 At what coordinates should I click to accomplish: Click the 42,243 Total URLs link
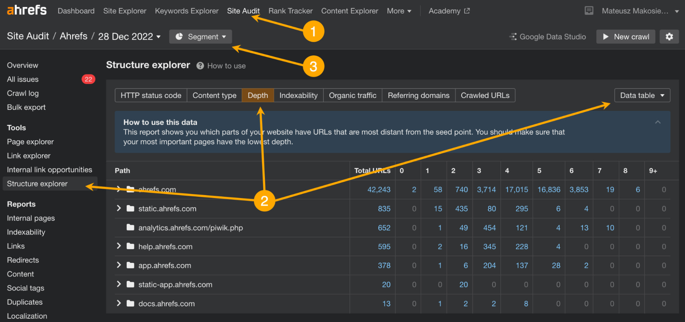pyautogui.click(x=378, y=189)
